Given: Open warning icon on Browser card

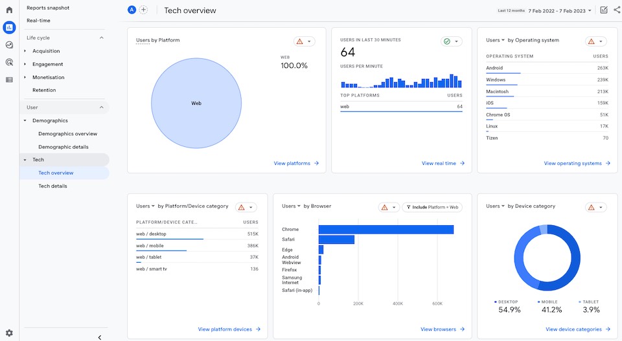Looking at the screenshot, I should (x=389, y=207).
